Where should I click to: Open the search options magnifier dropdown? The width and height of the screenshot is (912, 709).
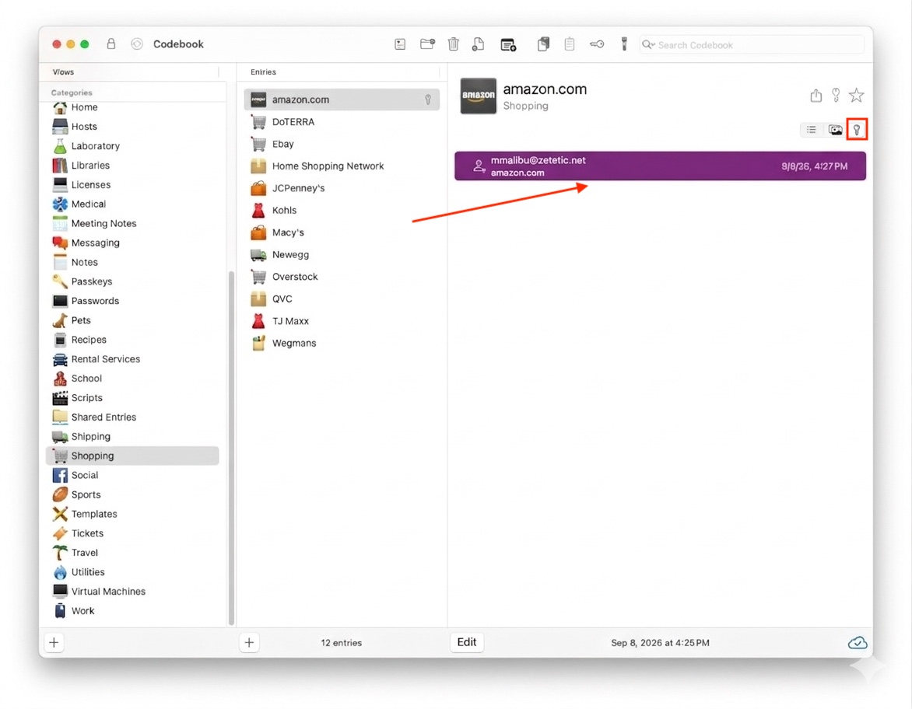click(x=648, y=45)
